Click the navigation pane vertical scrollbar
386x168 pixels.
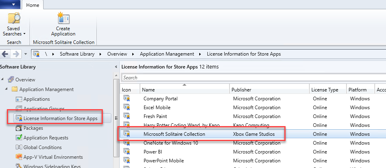pyautogui.click(x=116, y=118)
